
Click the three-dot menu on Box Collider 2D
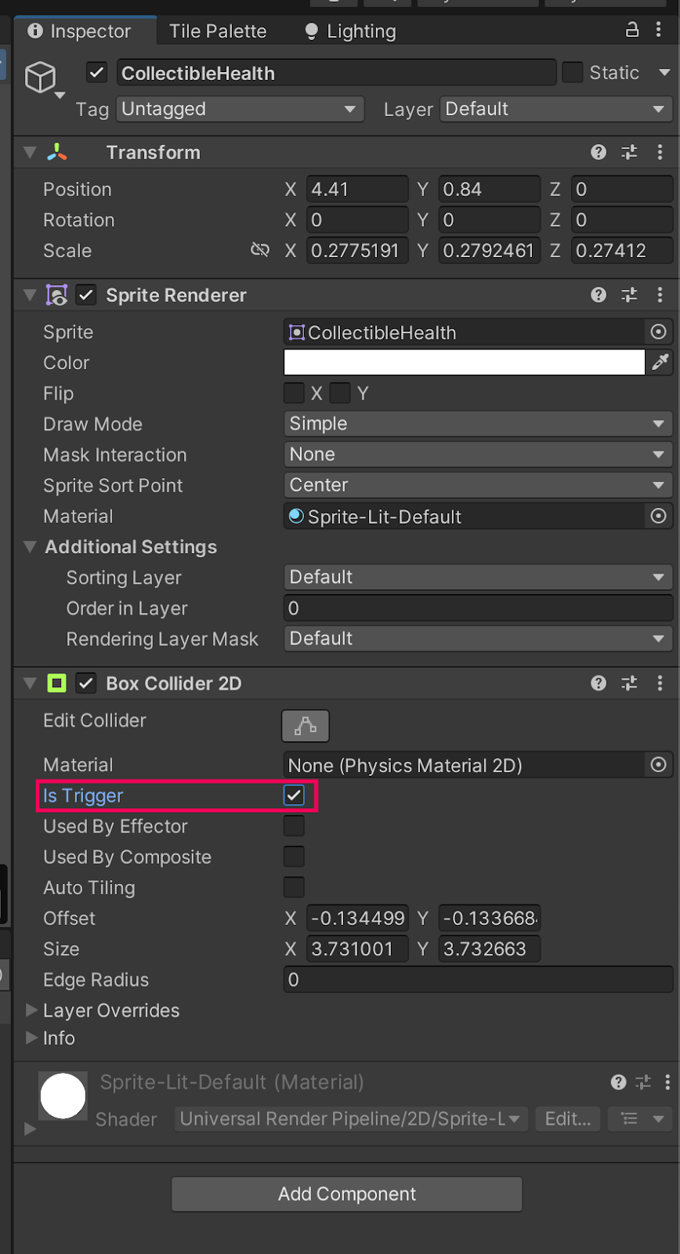tap(660, 683)
